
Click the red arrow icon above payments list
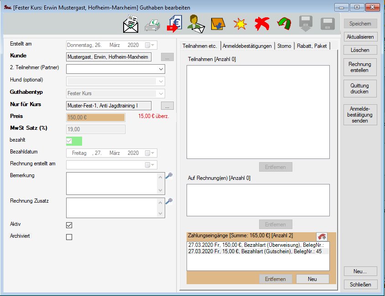coord(322,237)
